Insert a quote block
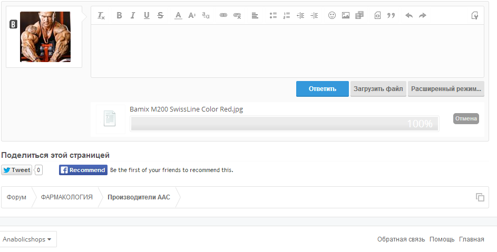Viewport: 497px width, 252px height. coord(391,16)
